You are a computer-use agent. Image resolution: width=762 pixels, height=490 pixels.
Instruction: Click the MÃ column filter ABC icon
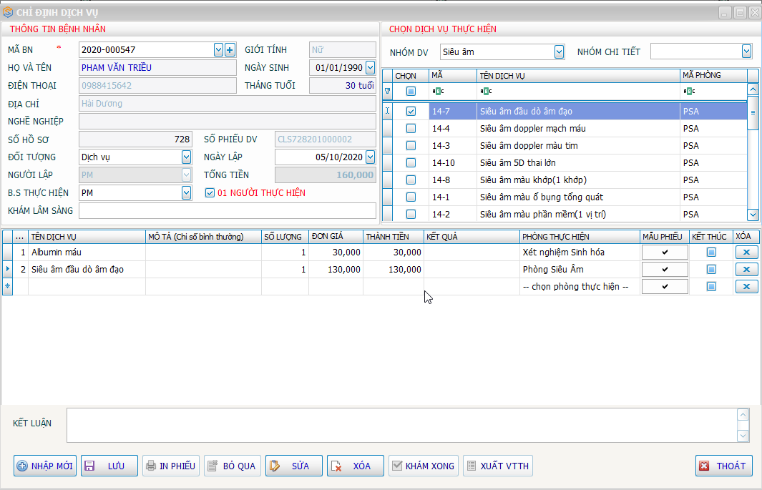[438, 91]
